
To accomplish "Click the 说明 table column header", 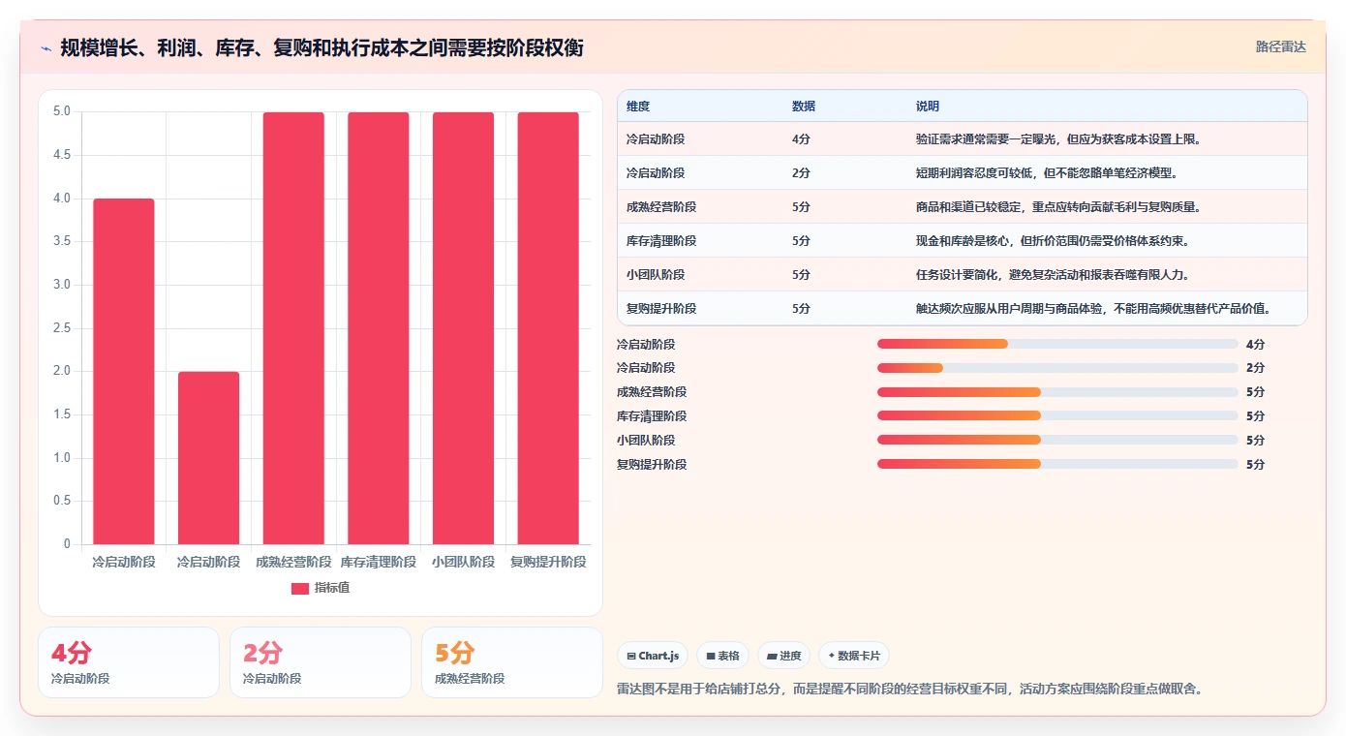I will [928, 106].
